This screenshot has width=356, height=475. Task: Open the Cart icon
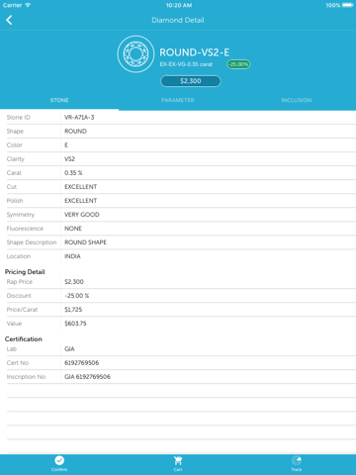click(x=178, y=460)
